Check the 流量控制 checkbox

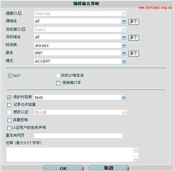(9, 120)
